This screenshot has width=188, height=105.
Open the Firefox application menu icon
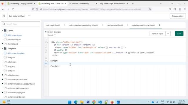(185, 9)
